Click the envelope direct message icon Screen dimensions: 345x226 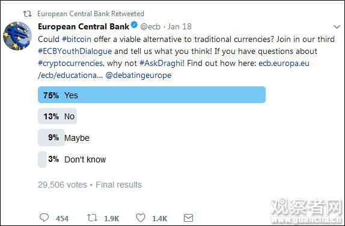188,218
